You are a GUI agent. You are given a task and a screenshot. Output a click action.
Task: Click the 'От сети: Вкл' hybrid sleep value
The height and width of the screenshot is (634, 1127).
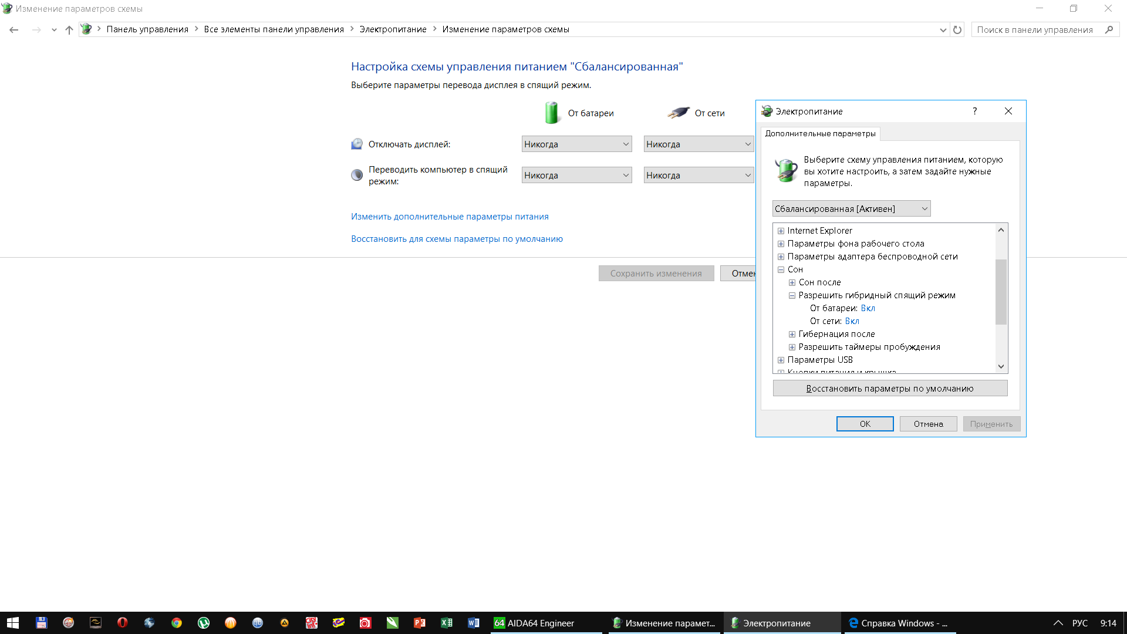(x=852, y=321)
